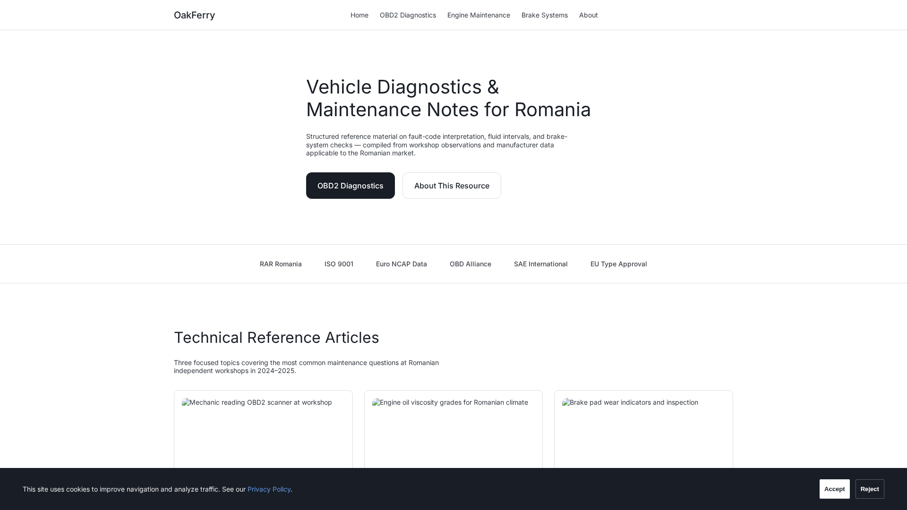The height and width of the screenshot is (510, 907).
Task: Accept cookies in the banner
Action: click(x=834, y=489)
